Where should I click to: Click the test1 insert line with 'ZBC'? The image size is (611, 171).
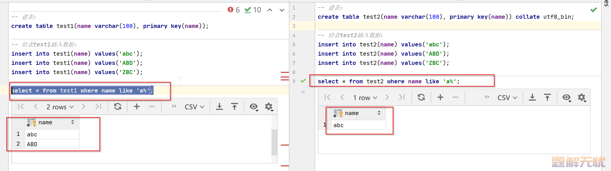click(77, 72)
